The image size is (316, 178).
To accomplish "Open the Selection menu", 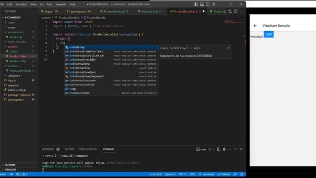I will (x=21, y=4).
